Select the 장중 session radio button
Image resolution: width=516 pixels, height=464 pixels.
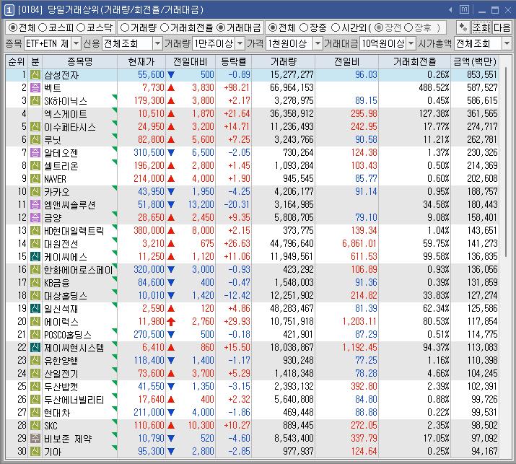point(304,27)
